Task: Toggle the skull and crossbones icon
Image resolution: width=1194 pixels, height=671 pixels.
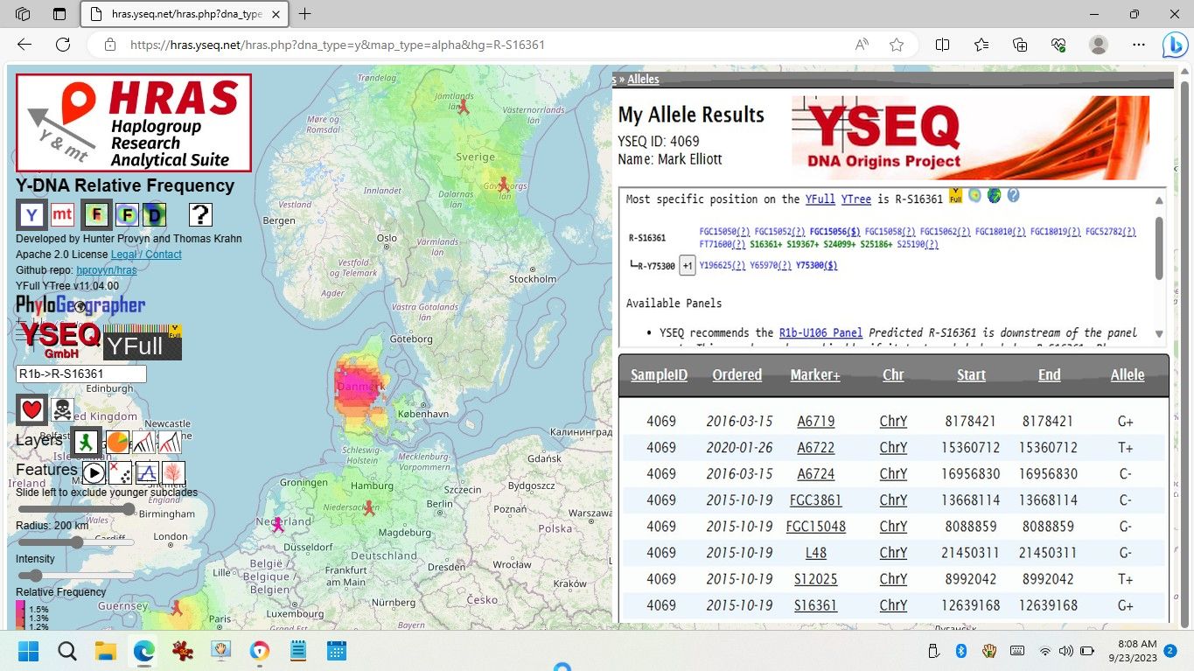Action: (x=62, y=409)
